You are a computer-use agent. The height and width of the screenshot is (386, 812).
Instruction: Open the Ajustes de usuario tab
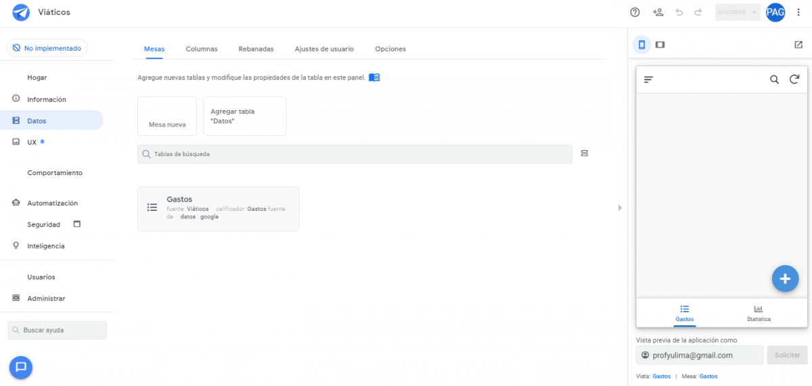coord(324,49)
